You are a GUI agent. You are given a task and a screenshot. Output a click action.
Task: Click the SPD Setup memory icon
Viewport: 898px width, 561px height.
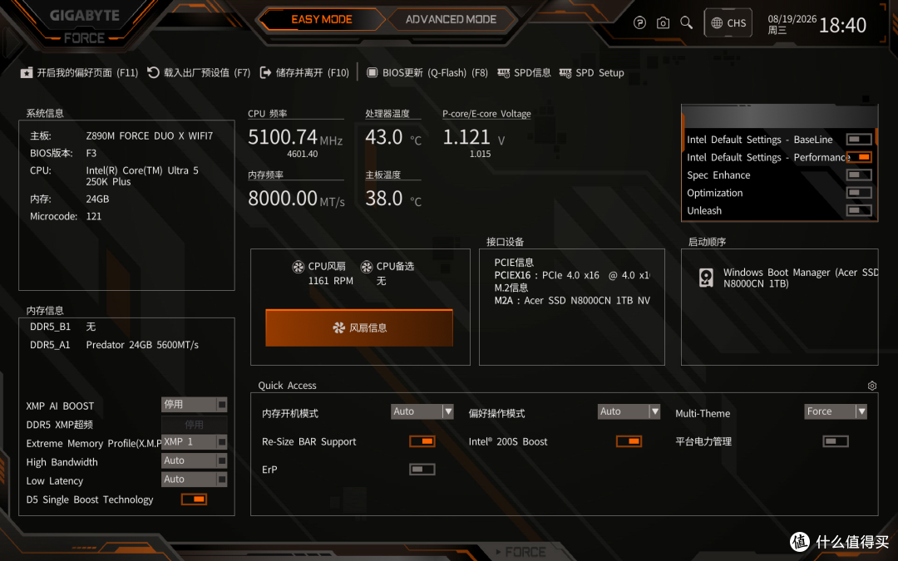pos(565,72)
